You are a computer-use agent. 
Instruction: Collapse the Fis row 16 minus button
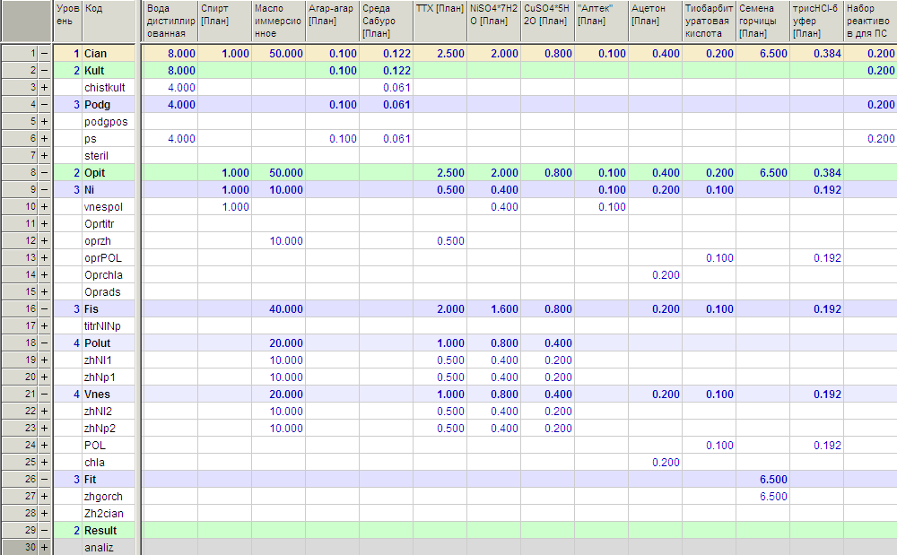click(45, 308)
